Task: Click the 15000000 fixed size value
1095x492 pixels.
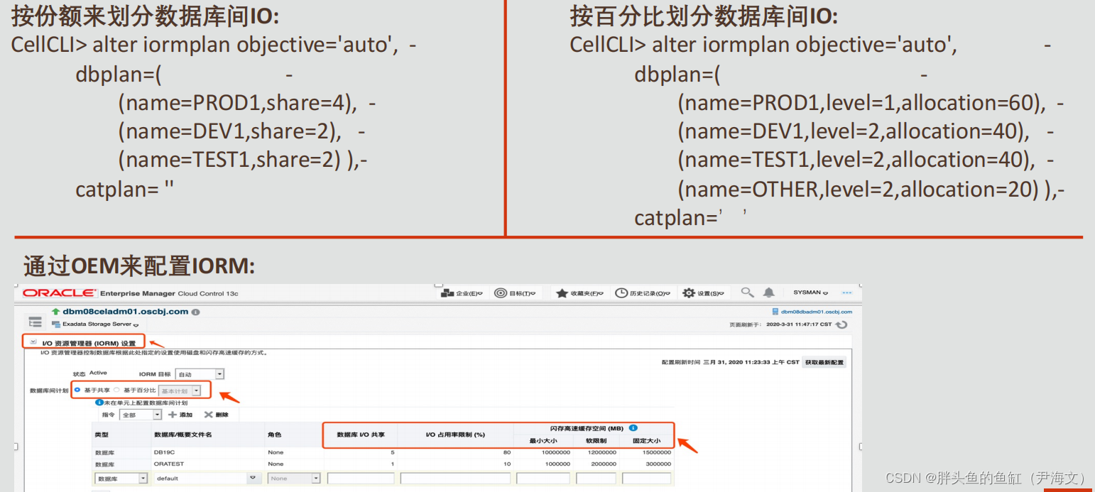Action: [x=657, y=452]
